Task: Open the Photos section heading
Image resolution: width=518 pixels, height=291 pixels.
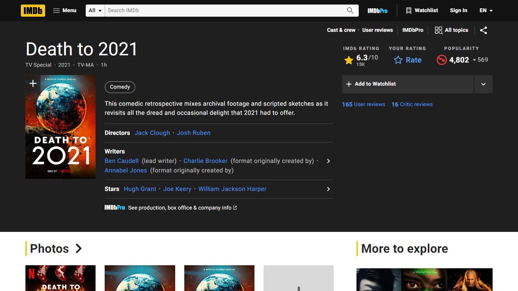Action: tap(49, 249)
